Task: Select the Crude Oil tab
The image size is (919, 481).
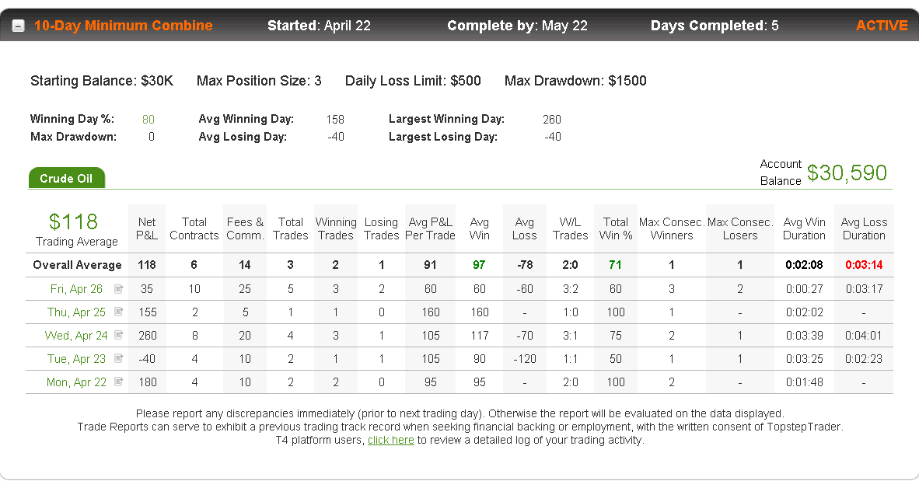Action: (x=67, y=178)
